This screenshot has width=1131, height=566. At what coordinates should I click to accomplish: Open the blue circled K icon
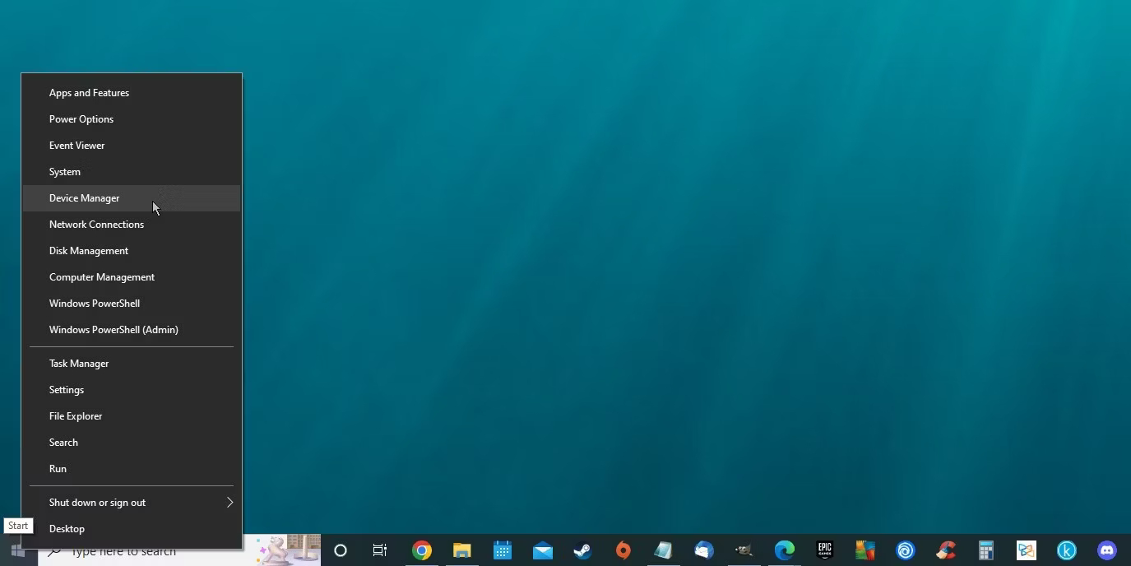pyautogui.click(x=1067, y=550)
